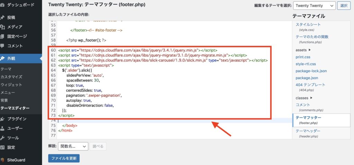Select テーマエディター submenu
Screen dimensions: 354x165
[x=15, y=108]
